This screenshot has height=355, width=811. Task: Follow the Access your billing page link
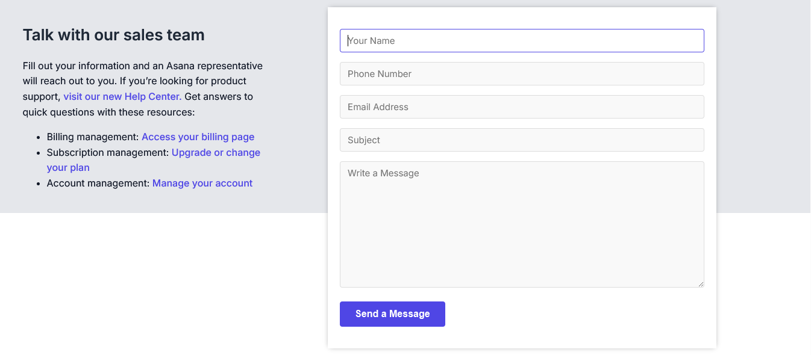click(198, 137)
